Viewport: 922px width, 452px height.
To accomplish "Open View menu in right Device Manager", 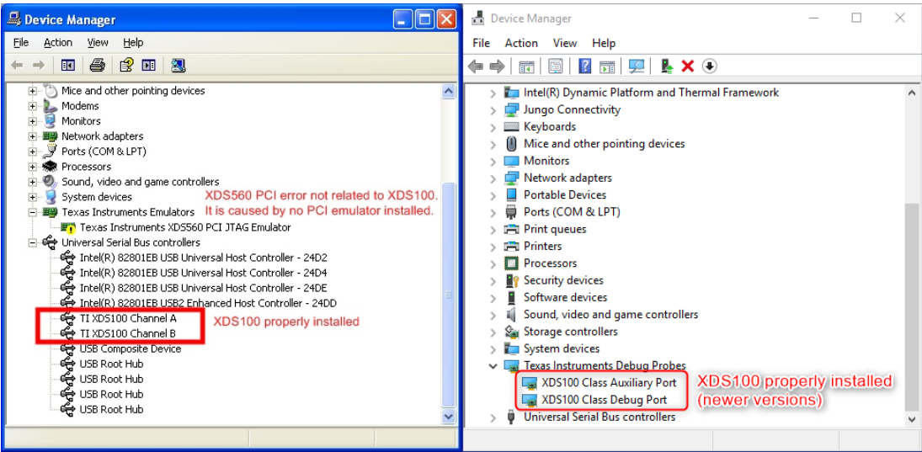I will click(564, 43).
